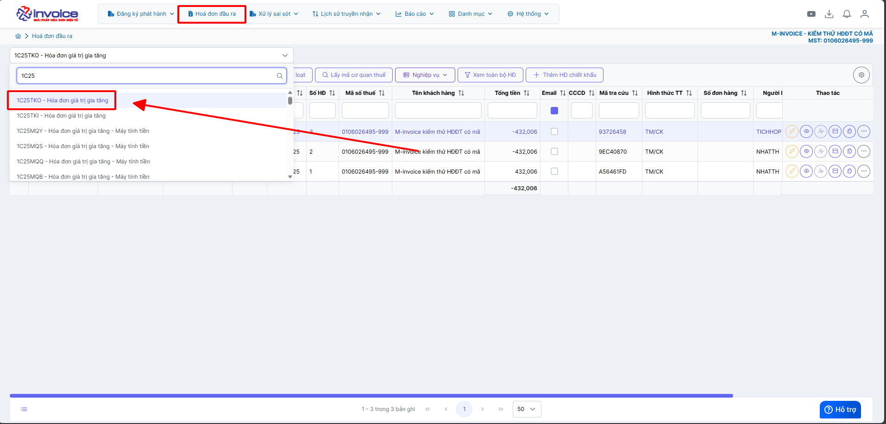This screenshot has width=886, height=424.
Task: Click edit pencil icon for invoice 93726458
Action: click(792, 131)
